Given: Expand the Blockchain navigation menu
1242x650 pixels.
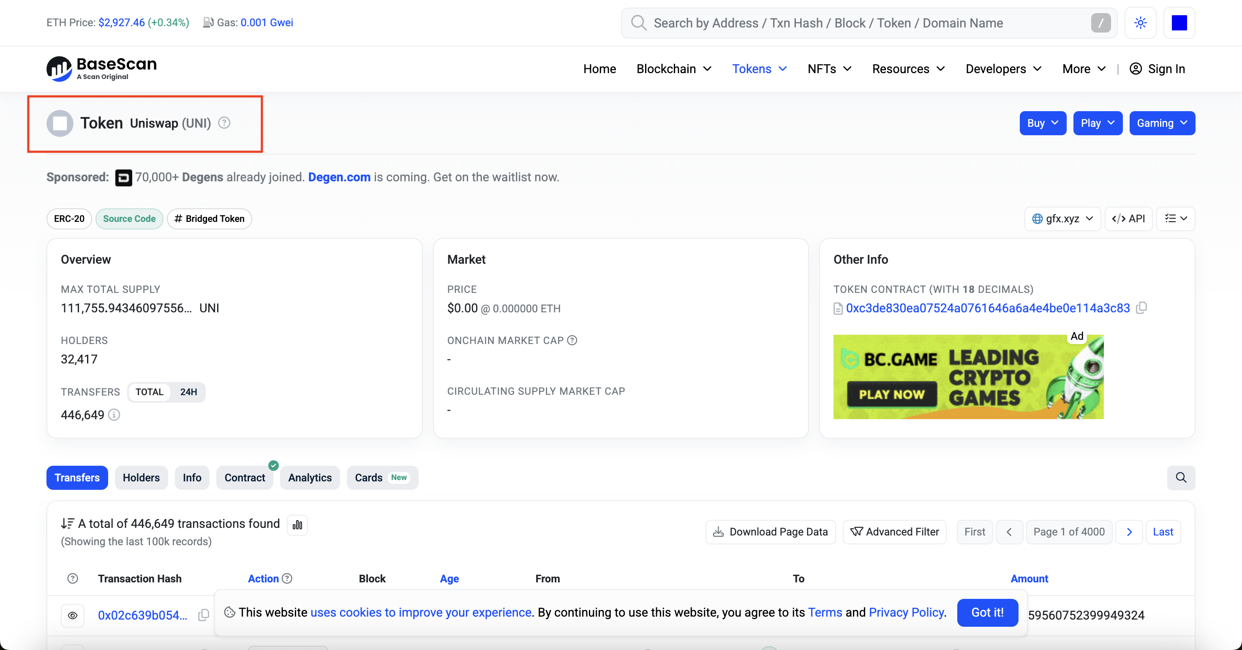Looking at the screenshot, I should coord(673,69).
